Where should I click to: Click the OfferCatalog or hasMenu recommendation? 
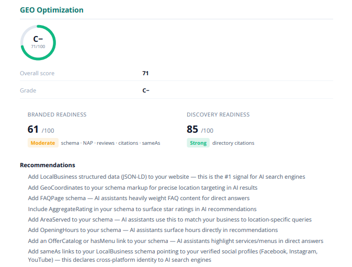pos(176,241)
